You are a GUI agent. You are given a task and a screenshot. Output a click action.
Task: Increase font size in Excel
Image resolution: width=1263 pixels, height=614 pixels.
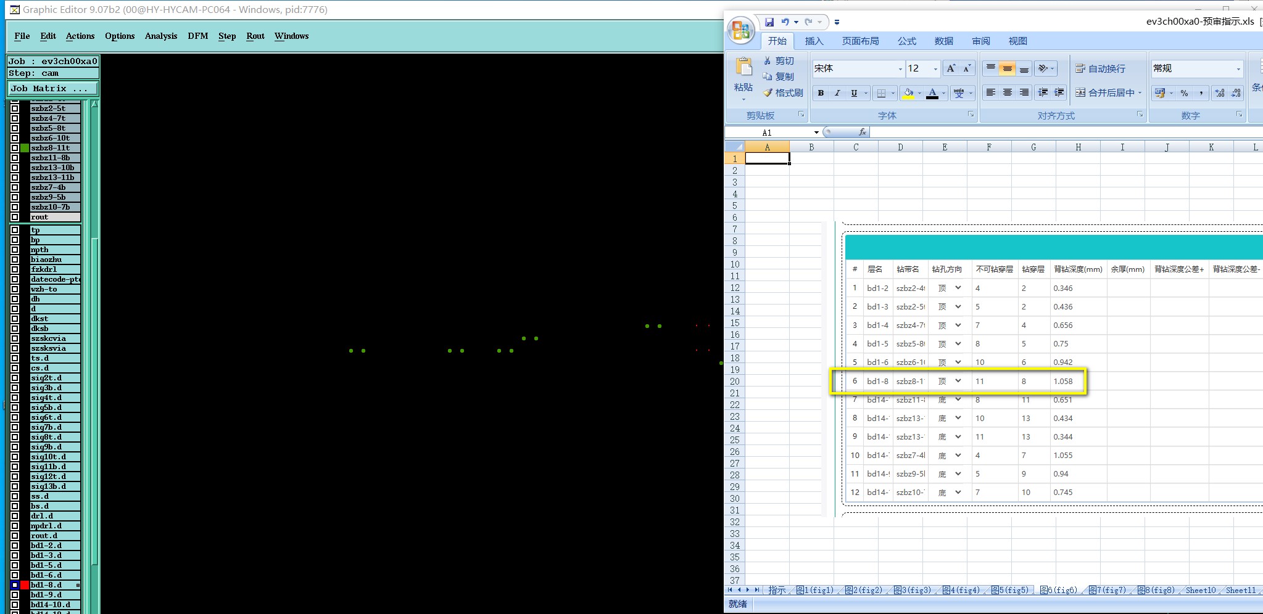click(951, 68)
